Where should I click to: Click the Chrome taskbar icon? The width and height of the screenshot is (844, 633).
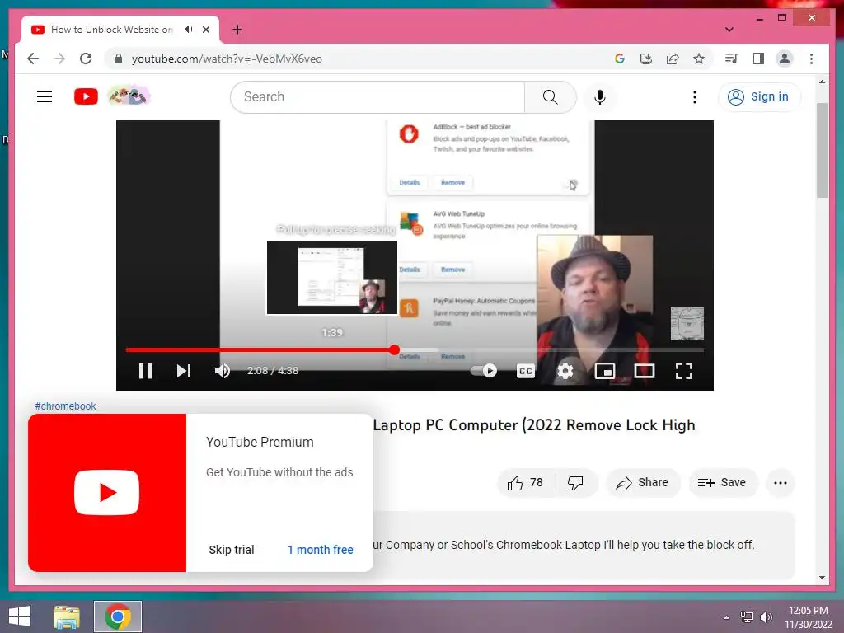point(118,617)
